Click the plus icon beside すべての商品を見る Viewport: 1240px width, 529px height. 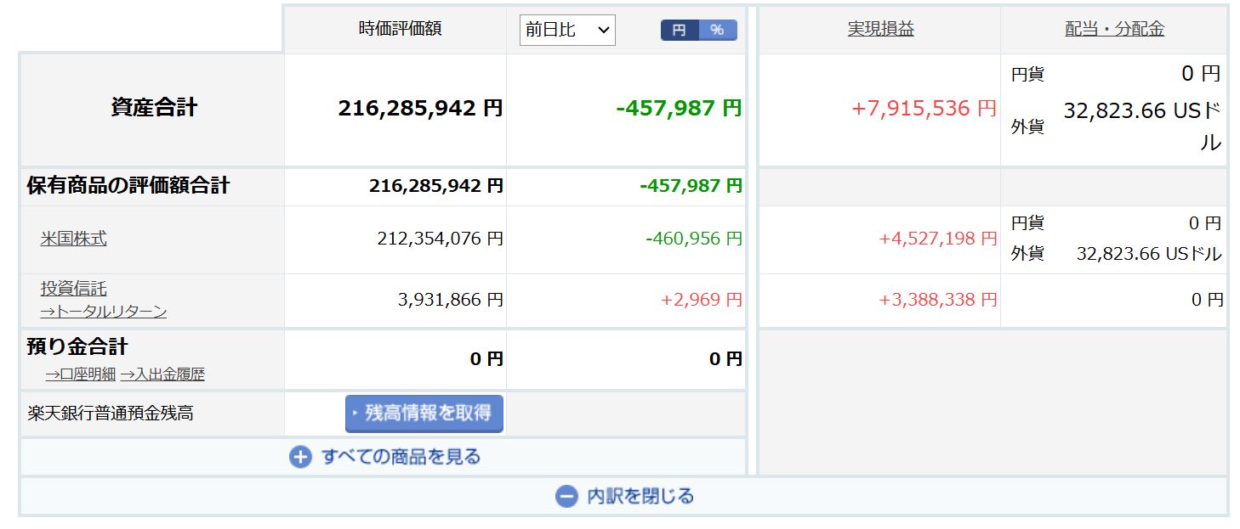coord(300,457)
